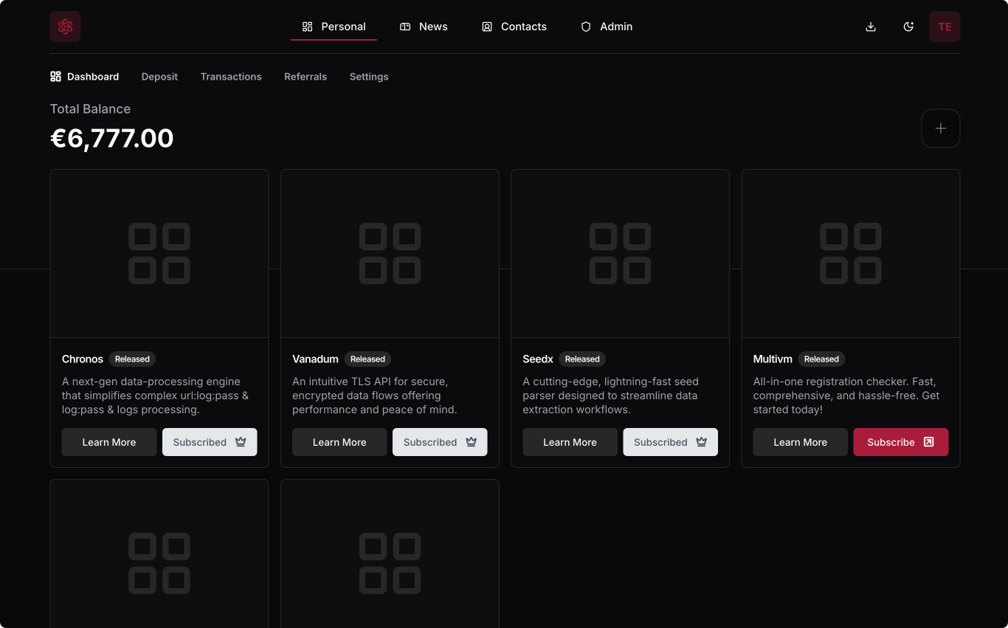
Task: Click Learn More on Seedx card
Action: (x=570, y=442)
